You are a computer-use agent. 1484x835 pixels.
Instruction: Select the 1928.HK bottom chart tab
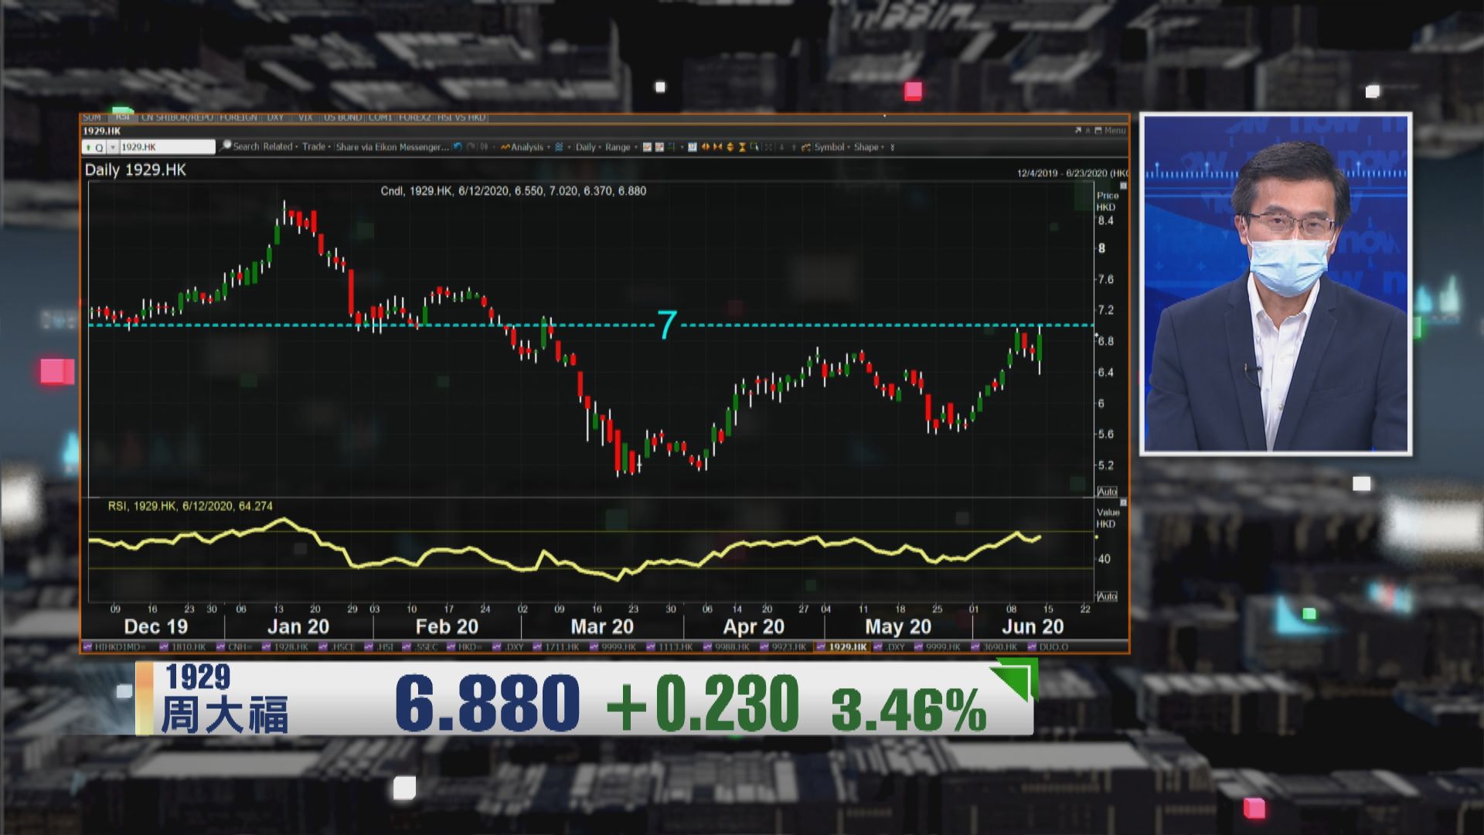point(291,647)
